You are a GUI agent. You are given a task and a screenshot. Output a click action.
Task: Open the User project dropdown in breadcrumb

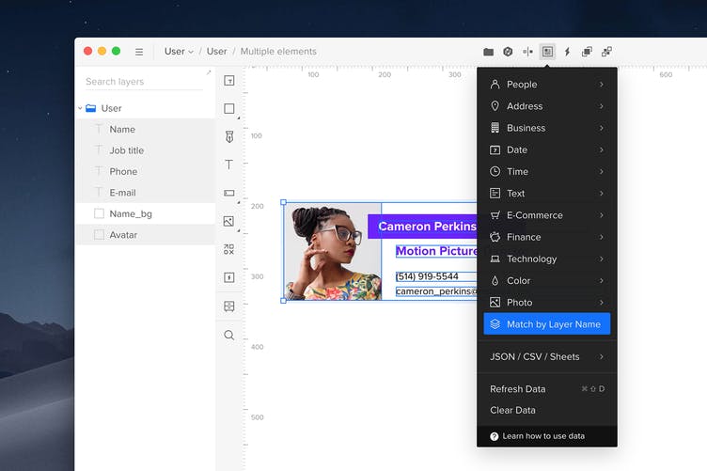(179, 52)
